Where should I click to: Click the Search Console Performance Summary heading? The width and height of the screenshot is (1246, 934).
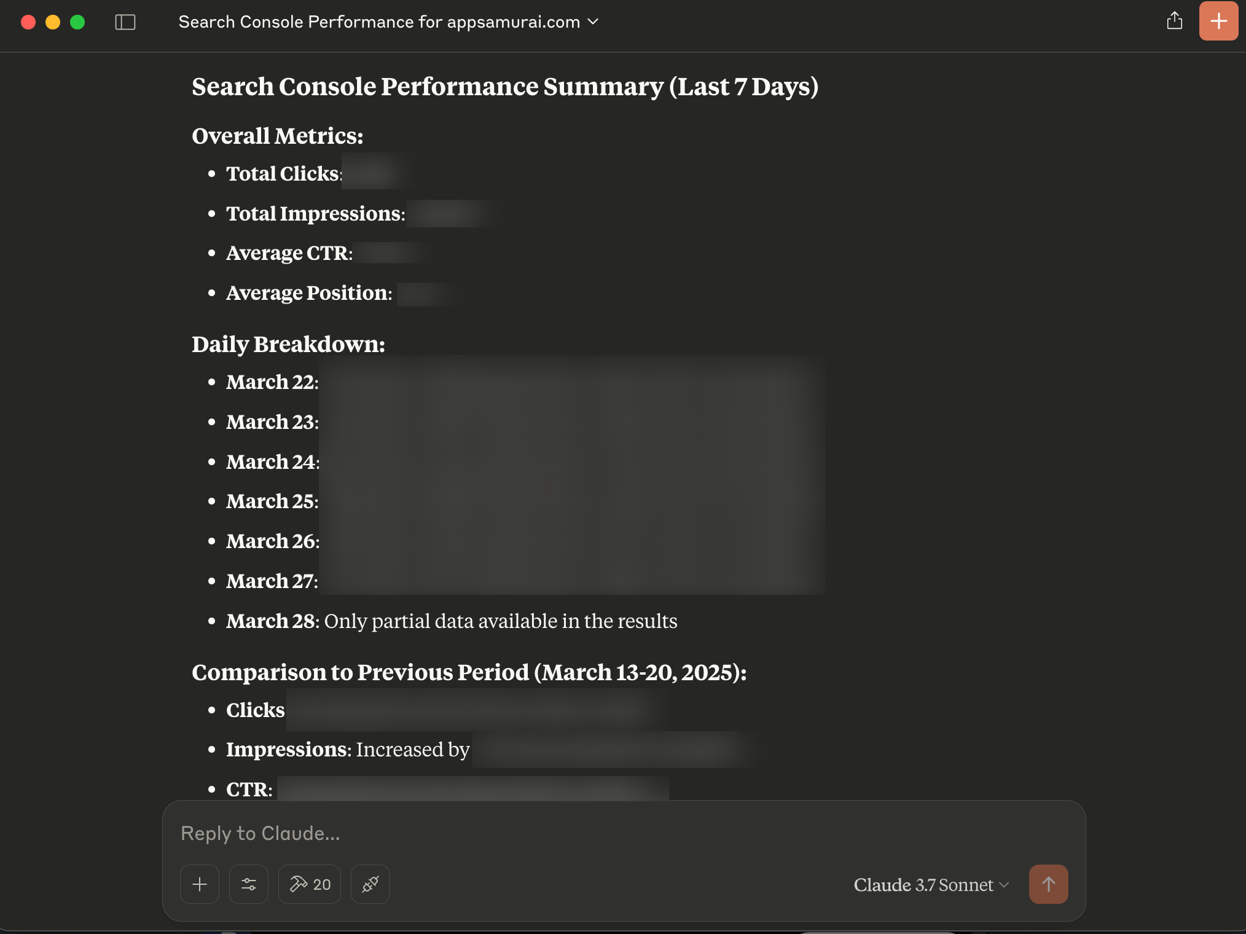point(504,87)
